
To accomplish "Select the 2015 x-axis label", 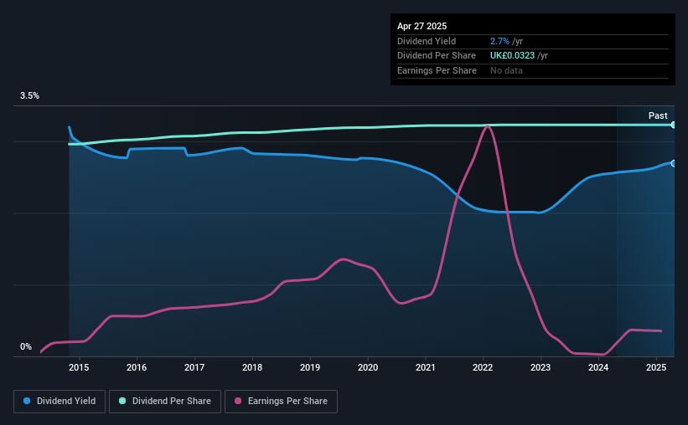I will click(79, 367).
